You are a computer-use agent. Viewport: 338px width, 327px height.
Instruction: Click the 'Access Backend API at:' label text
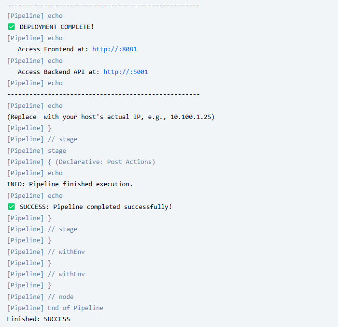58,72
